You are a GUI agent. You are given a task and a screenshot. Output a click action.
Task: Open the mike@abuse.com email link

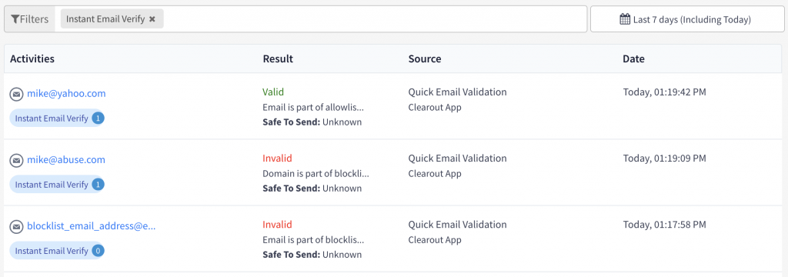(x=66, y=160)
